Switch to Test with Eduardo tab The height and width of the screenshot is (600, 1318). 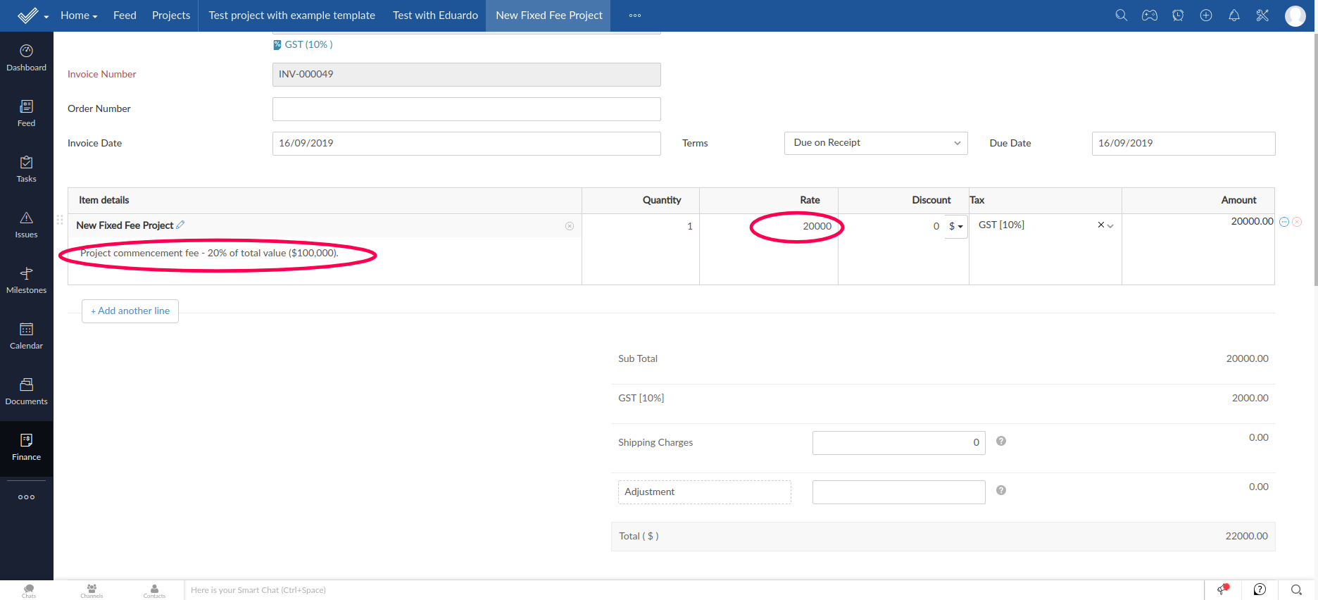435,15
